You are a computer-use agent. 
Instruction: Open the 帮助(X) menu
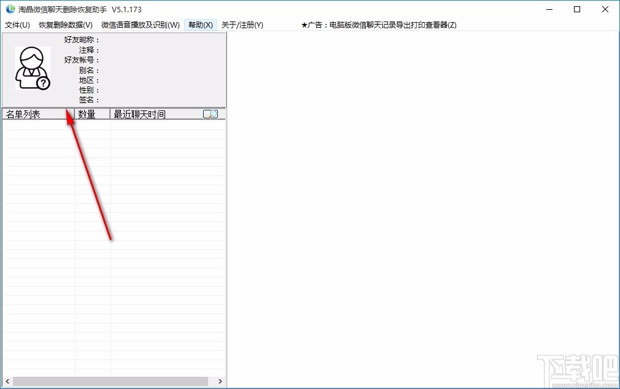pos(201,25)
